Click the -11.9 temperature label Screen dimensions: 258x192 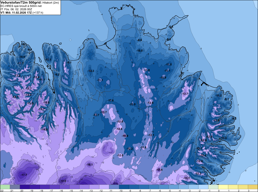pos(216,120)
